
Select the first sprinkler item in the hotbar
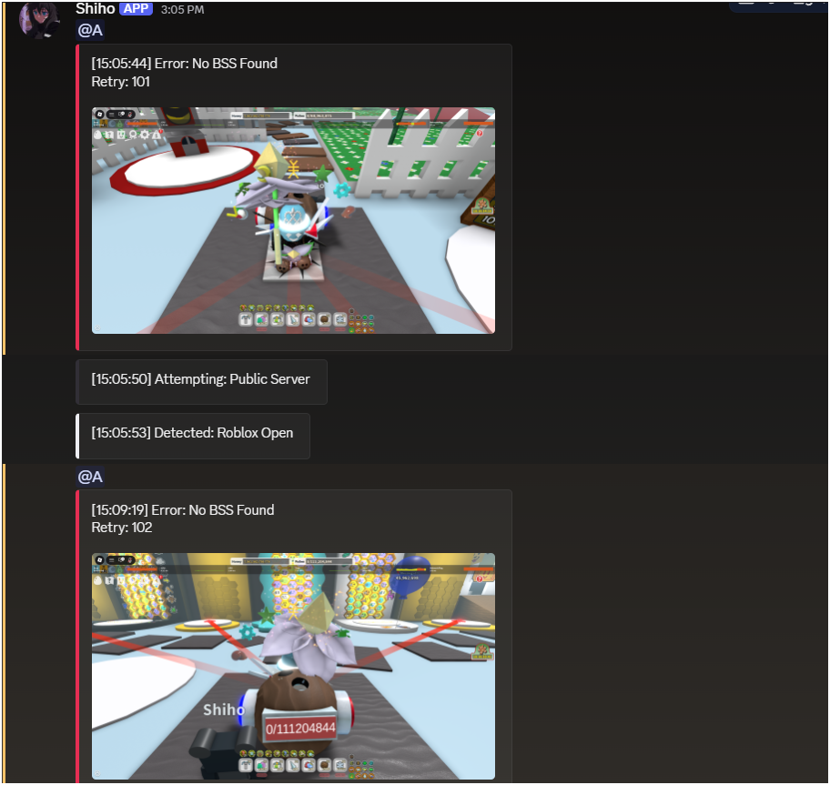(245, 319)
